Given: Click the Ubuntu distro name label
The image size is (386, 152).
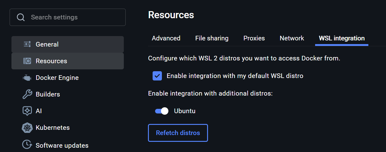Looking at the screenshot, I should 184,111.
